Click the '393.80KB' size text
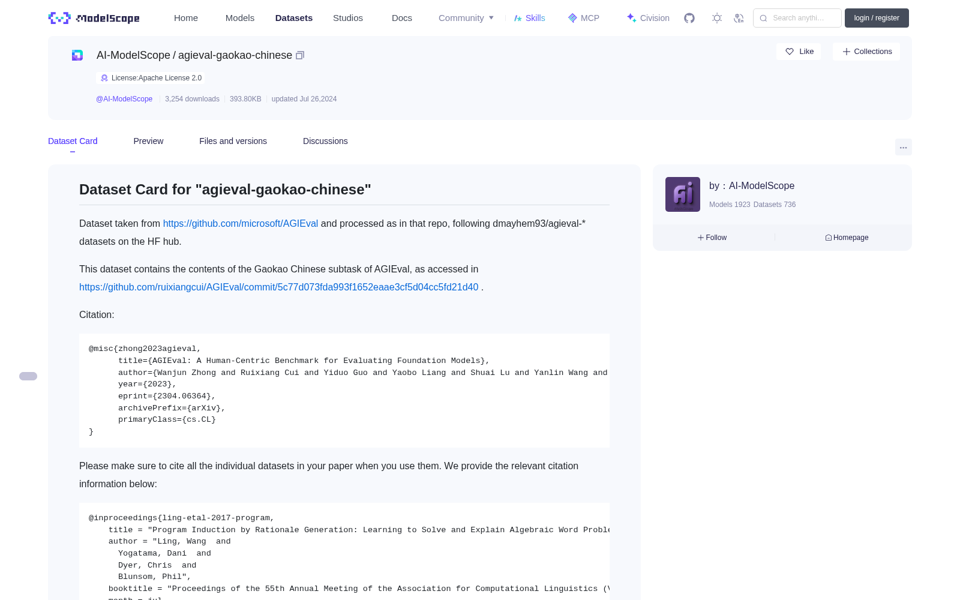This screenshot has height=600, width=960. pos(245,99)
